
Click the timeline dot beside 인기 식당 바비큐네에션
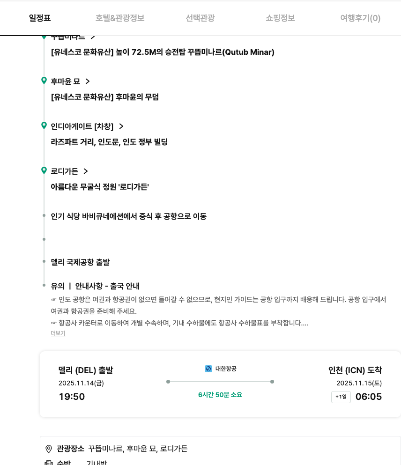pos(44,216)
